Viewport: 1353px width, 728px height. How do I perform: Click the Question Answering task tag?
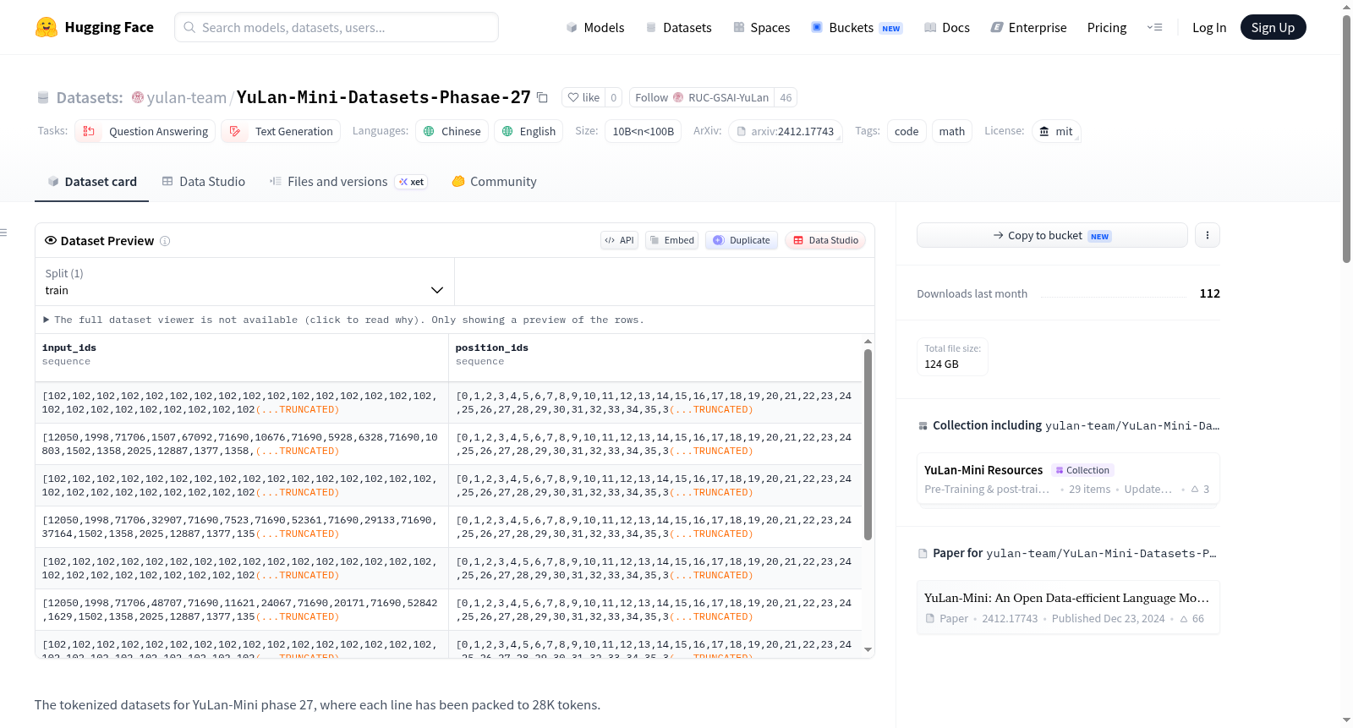[145, 131]
